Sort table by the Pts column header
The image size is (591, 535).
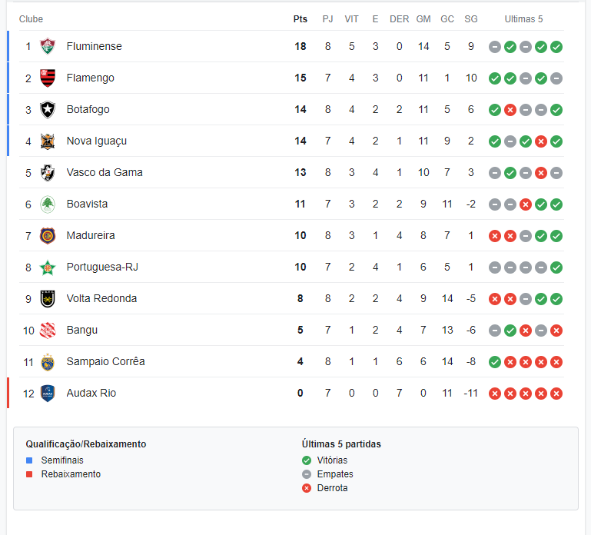click(300, 19)
